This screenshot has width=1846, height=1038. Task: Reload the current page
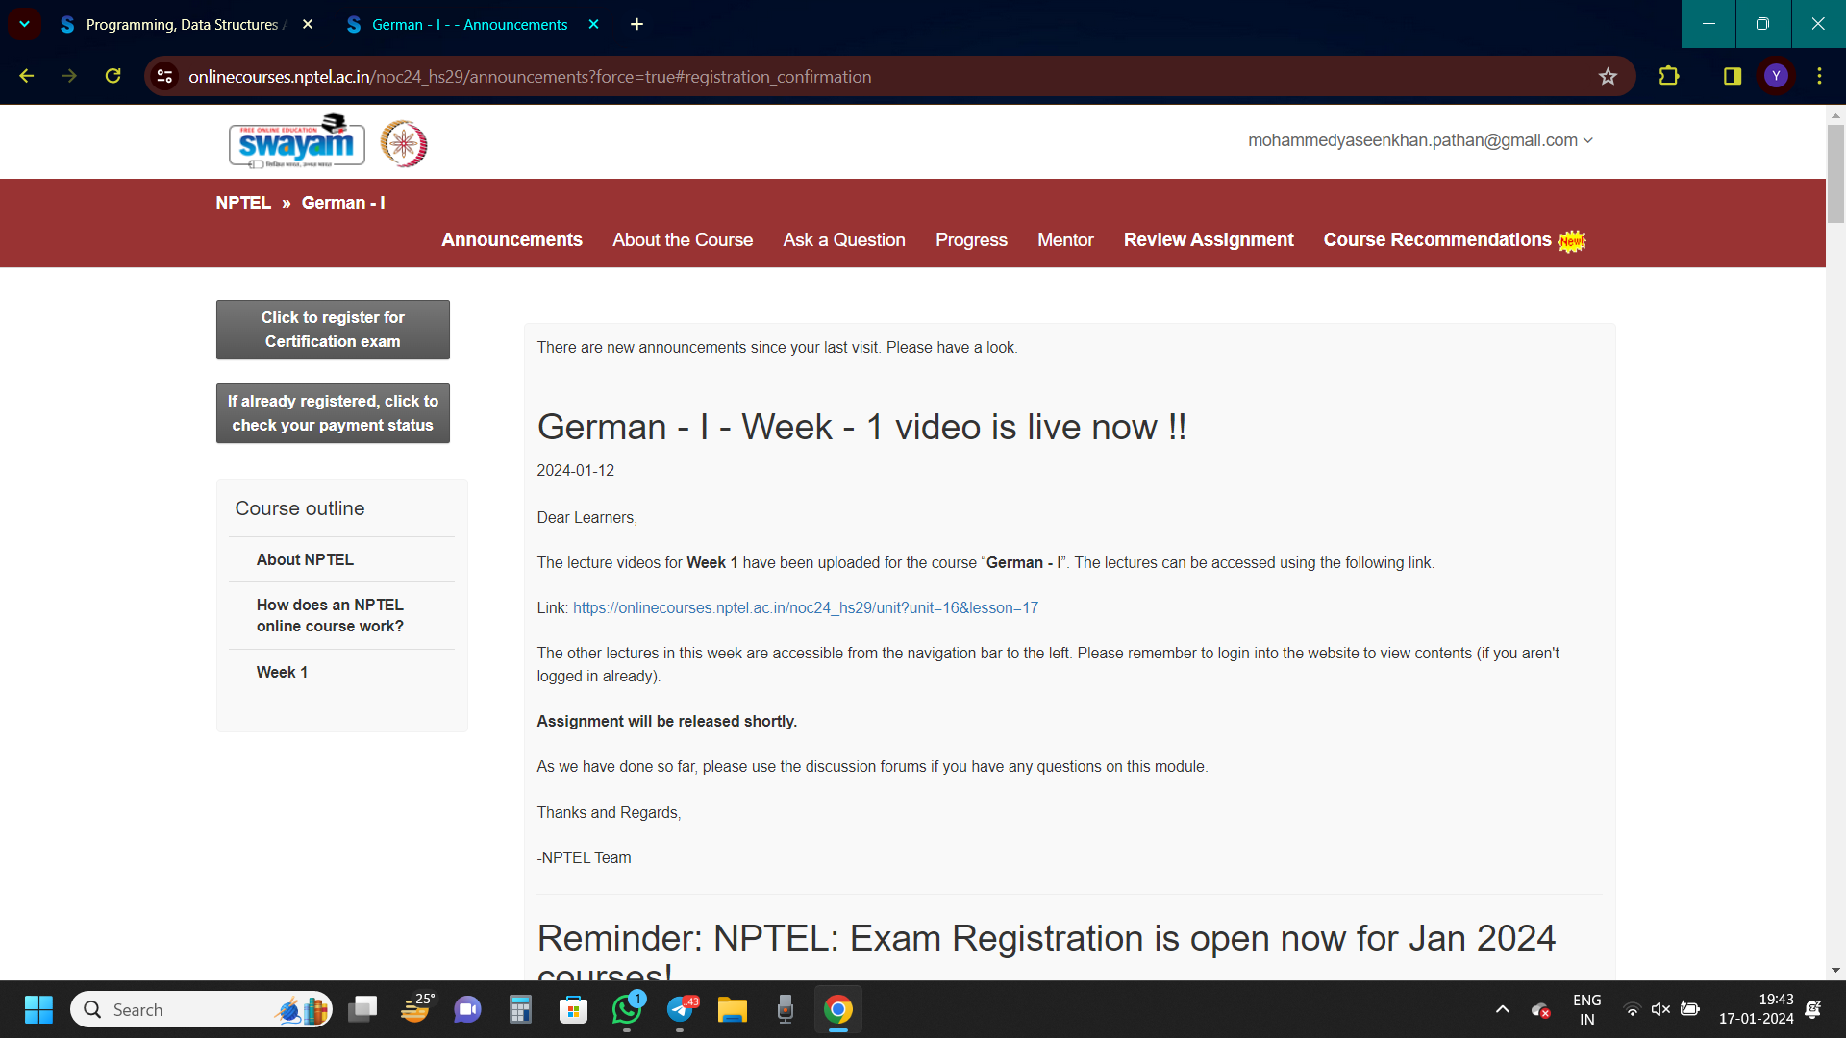[112, 76]
